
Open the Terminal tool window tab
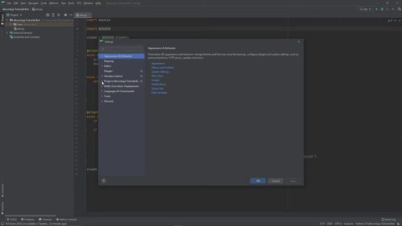coord(45,220)
